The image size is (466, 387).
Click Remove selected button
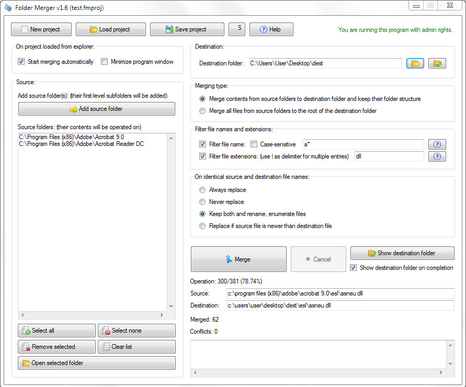(x=57, y=347)
